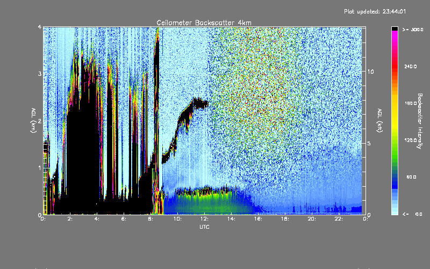430x269 pixels.
Task: Pick the pale cyan bottom of colorbar
Action: [395, 210]
